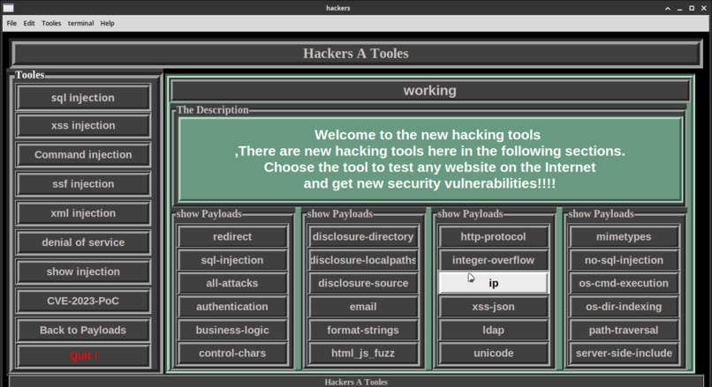Click the window menu icon in title bar
712x387 pixels.
(x=8, y=8)
